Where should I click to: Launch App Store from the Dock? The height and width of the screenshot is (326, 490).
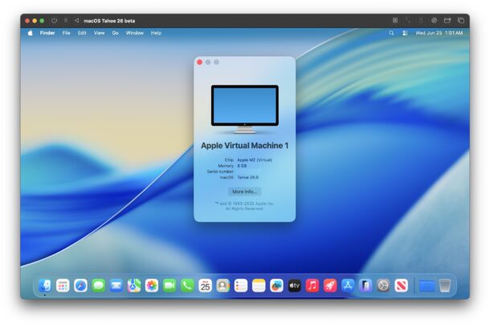(348, 285)
